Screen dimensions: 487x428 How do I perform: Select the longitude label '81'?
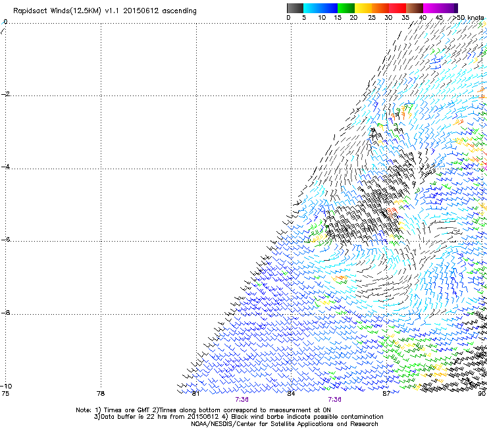coord(195,394)
